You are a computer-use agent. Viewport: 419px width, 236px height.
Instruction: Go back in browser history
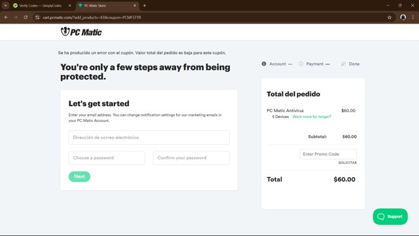pos(6,18)
